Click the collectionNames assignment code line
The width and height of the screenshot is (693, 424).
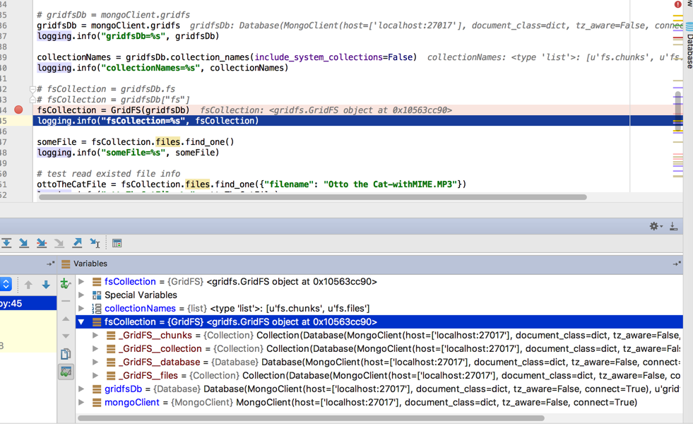point(227,57)
